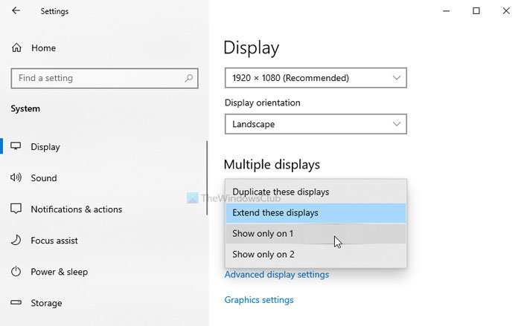Click the Home icon in sidebar

16,48
